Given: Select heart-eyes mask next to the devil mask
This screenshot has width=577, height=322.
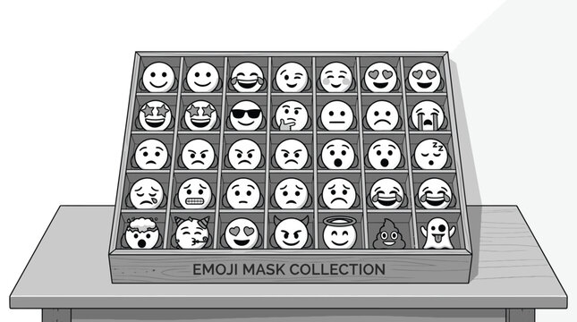Looking at the screenshot, I should [x=242, y=233].
